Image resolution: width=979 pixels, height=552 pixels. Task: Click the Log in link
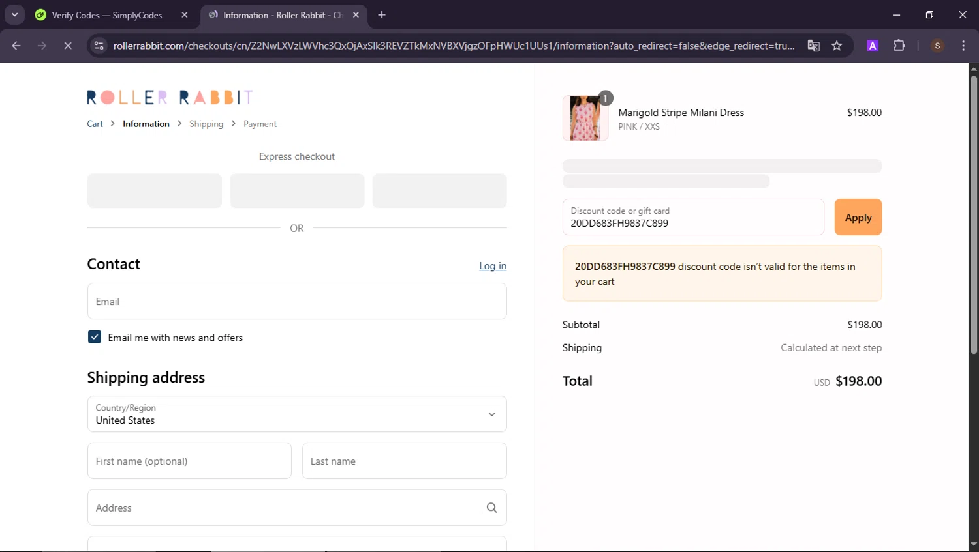point(493,266)
